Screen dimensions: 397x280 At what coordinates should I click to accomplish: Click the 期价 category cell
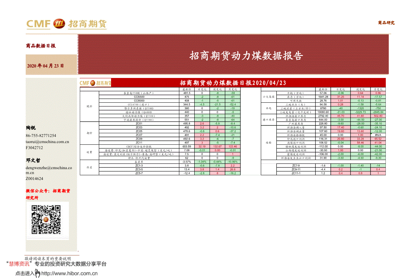coord(89,133)
